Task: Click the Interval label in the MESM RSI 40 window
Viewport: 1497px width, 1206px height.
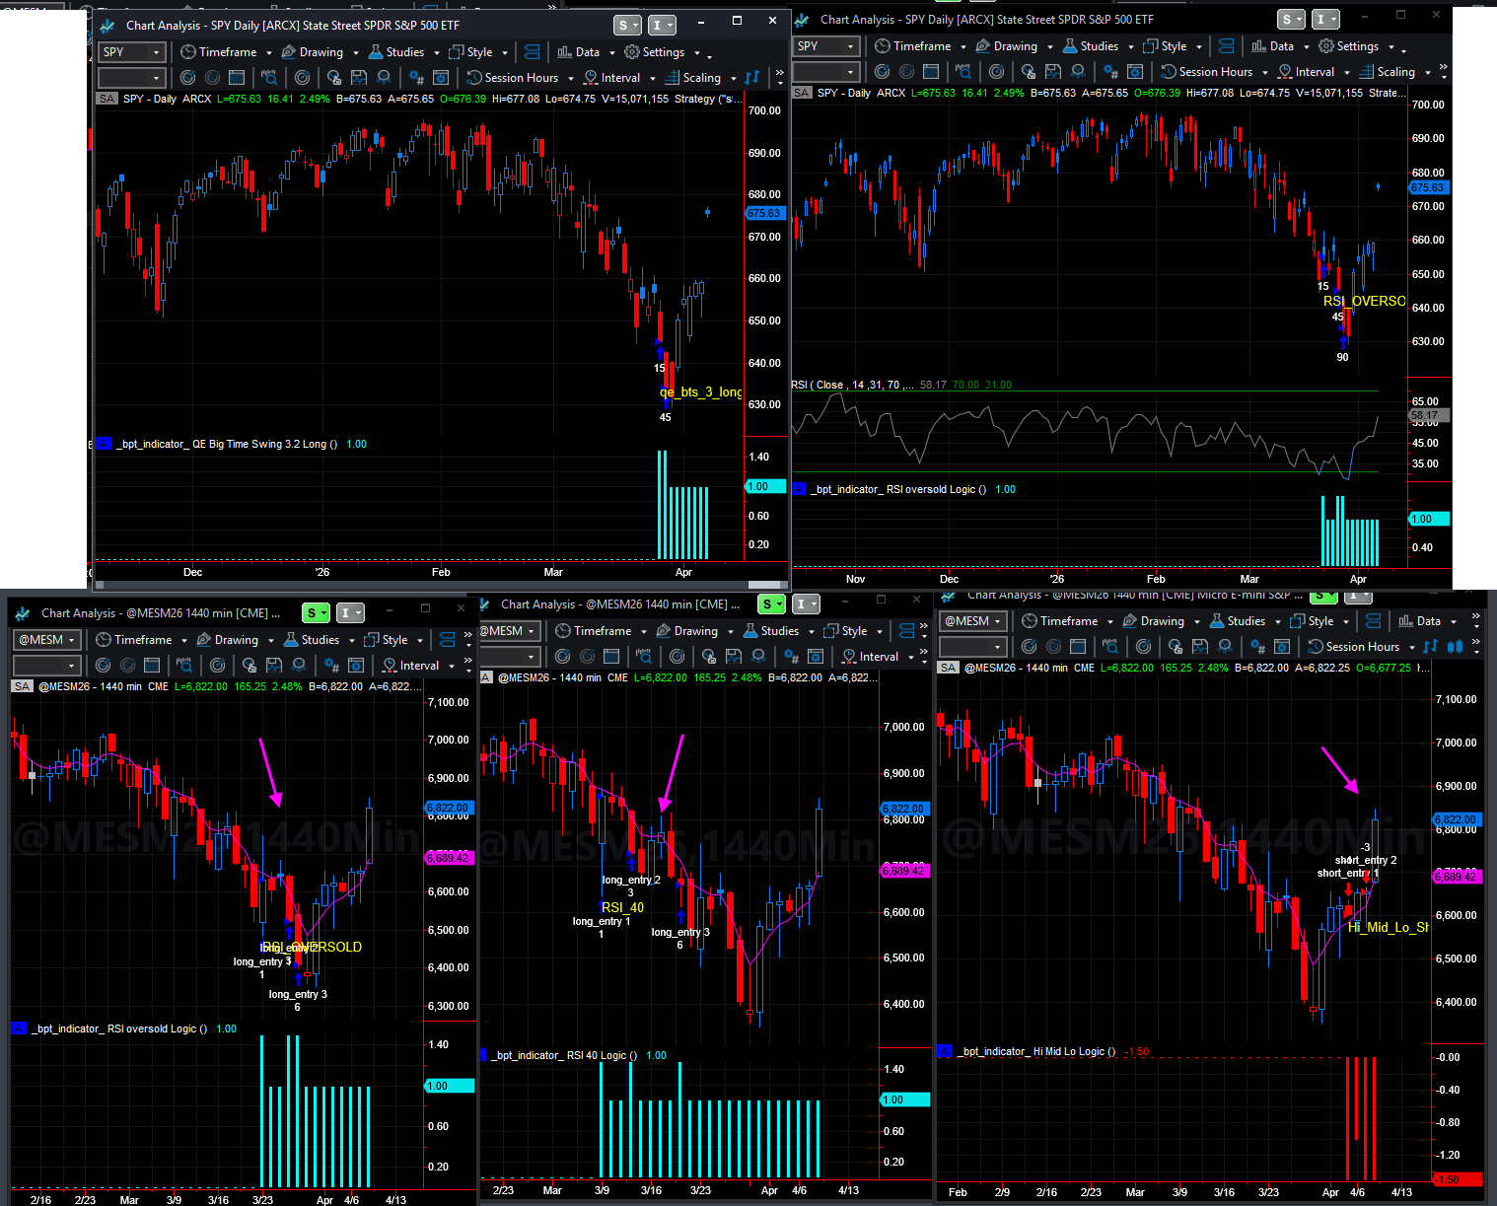Action: [x=879, y=657]
